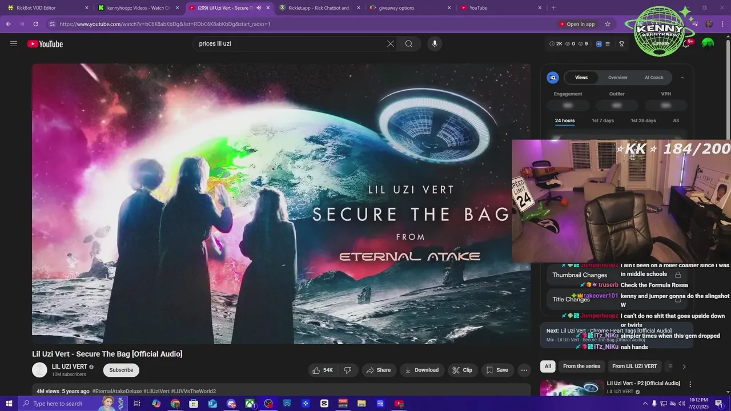
Task: Open the YouTube hamburger guide menu
Action: [x=14, y=44]
